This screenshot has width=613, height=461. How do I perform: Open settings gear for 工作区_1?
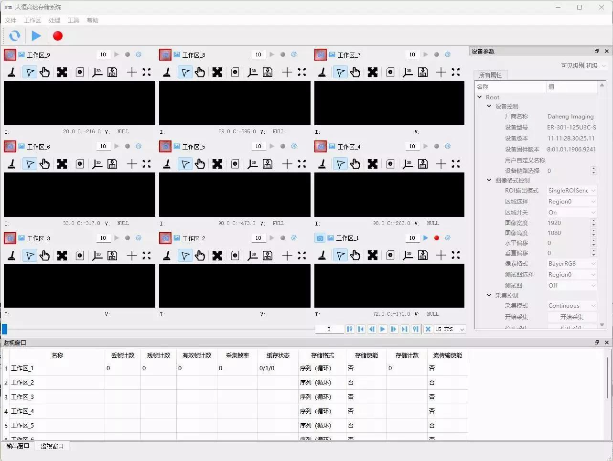click(448, 238)
